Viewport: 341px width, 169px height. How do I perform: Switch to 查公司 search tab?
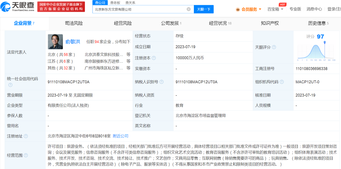click(100, 3)
